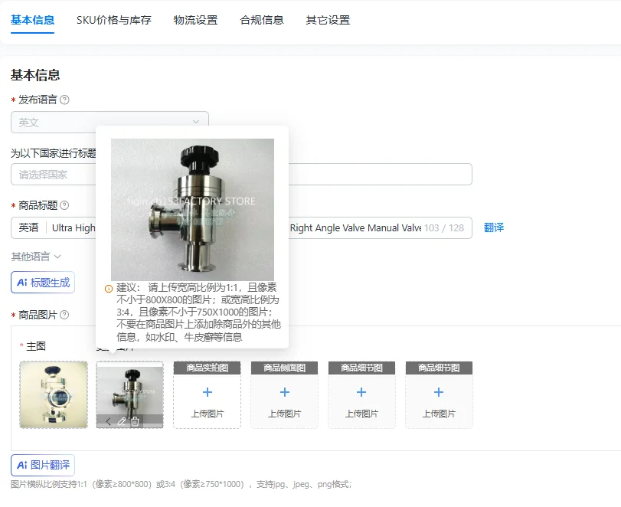
Task: Click the large valve preview image
Action: (x=192, y=210)
